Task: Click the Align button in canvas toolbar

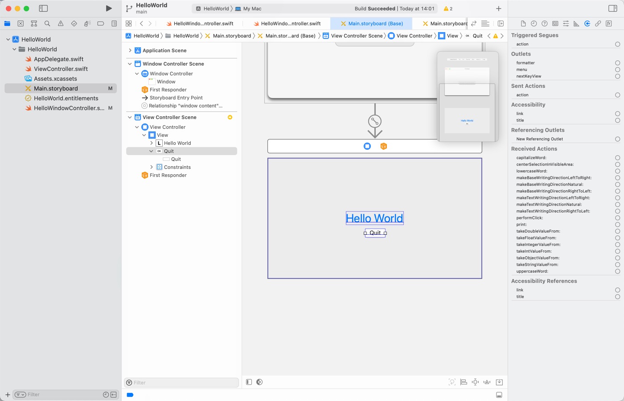Action: [x=464, y=382]
